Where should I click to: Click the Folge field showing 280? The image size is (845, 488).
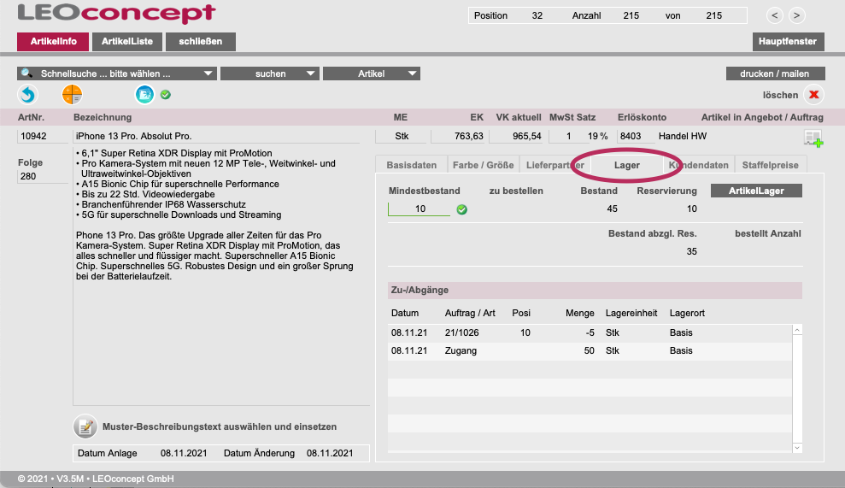43,176
